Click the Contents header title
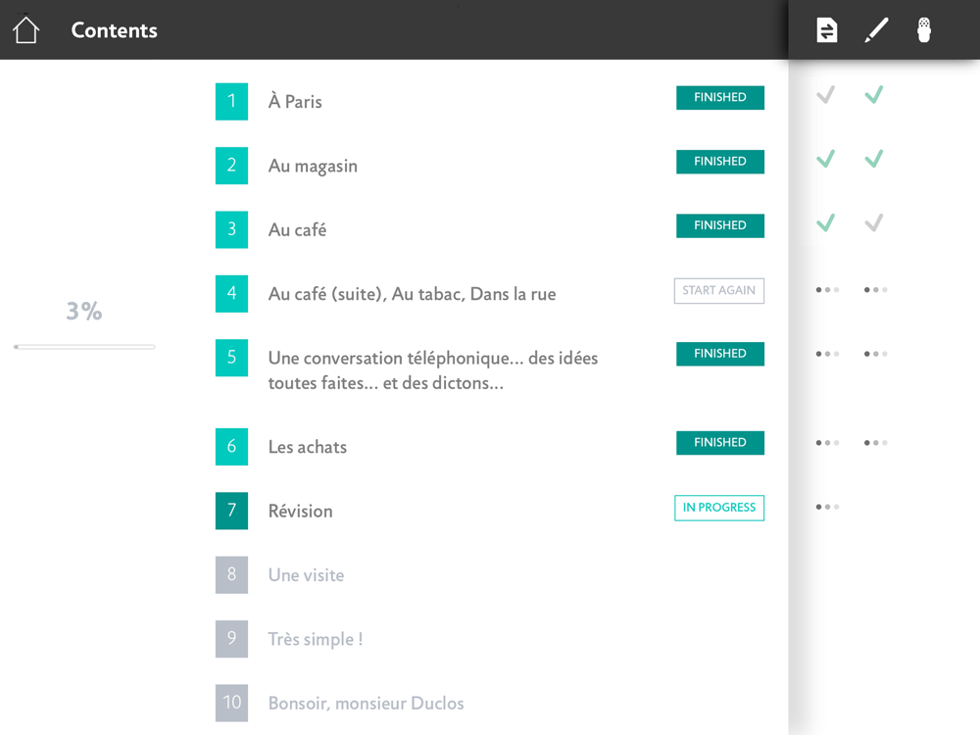The height and width of the screenshot is (735, 980). click(x=114, y=30)
